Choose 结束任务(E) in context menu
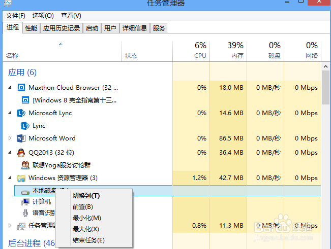The width and height of the screenshot is (331, 249). tap(88, 240)
